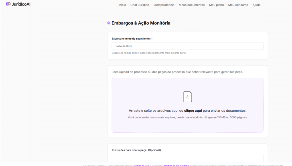Go to Chat Jurídico
The width and height of the screenshot is (292, 166).
(140, 5)
